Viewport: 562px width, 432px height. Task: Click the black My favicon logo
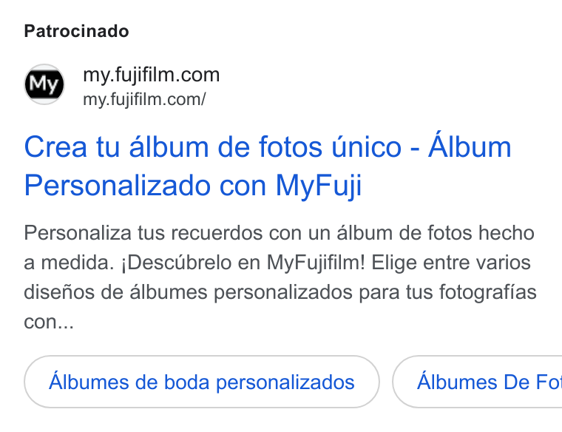point(44,84)
